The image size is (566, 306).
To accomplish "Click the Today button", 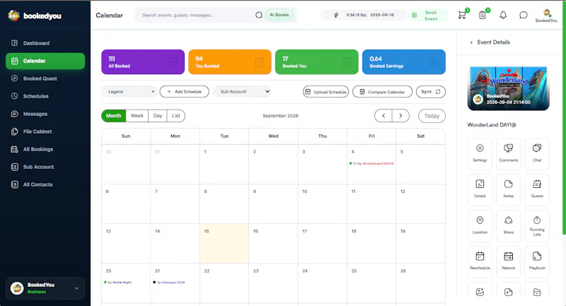I will click(x=432, y=116).
